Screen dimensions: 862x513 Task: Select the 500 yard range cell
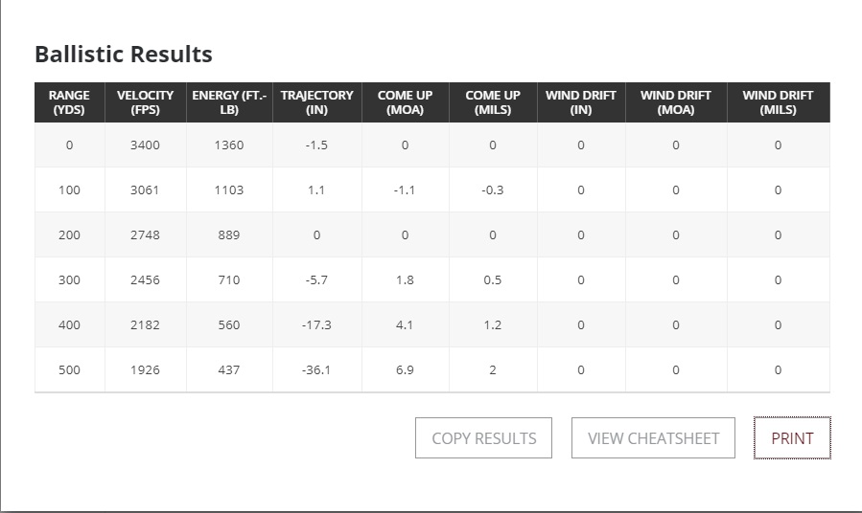pos(69,369)
